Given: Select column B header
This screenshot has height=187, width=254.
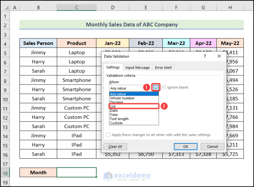Looking at the screenshot, I should click(x=38, y=8).
